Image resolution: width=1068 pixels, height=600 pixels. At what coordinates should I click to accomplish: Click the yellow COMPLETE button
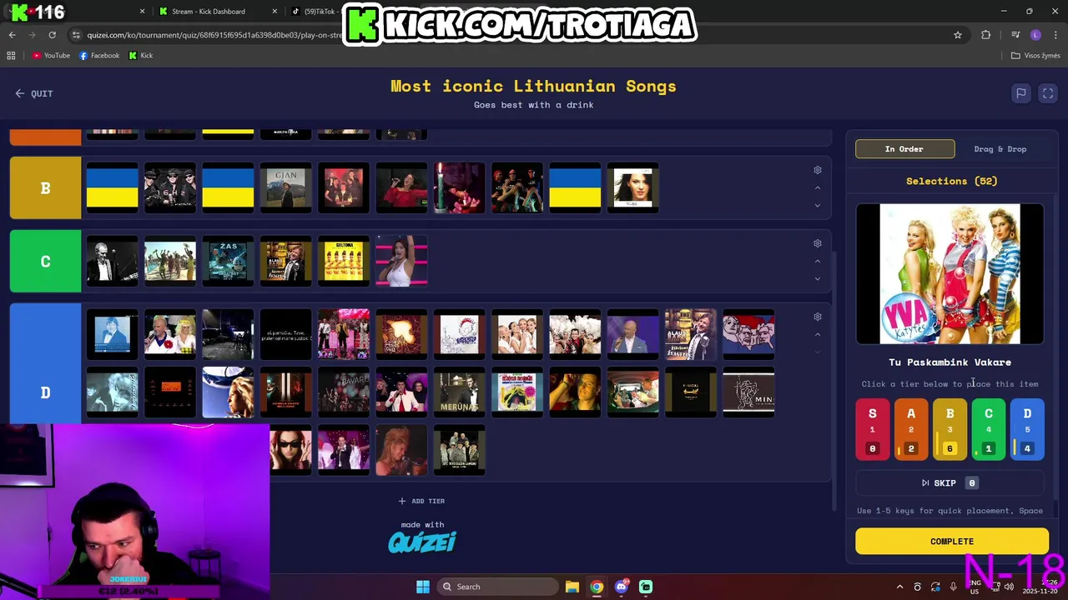[x=952, y=542]
